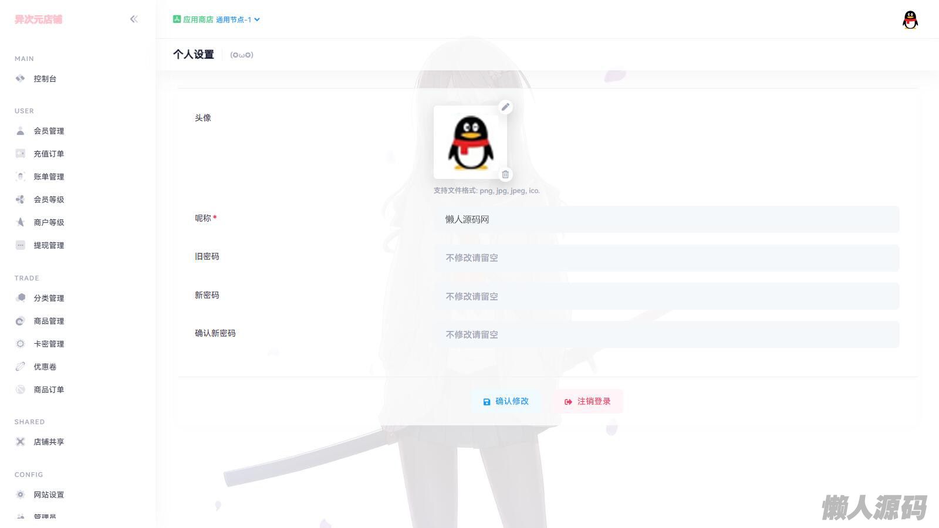Open the user penguin avatar menu at top right
939x528 pixels.
pyautogui.click(x=910, y=19)
